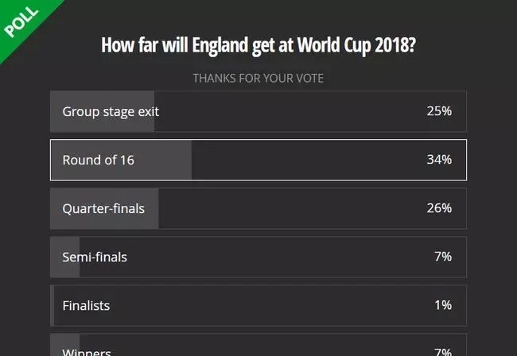Click the Round of 16 progress bar fill end
517x356 pixels.
pos(188,160)
